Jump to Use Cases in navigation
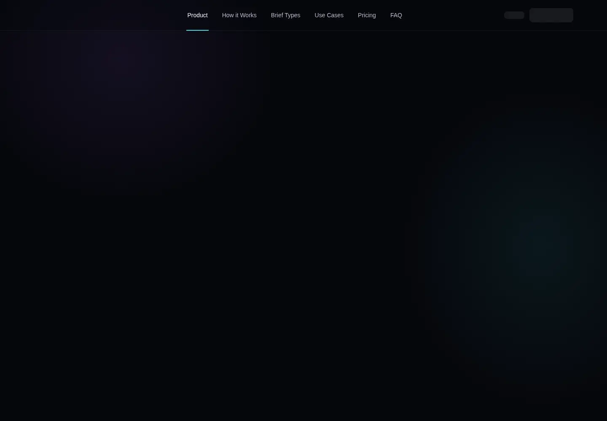 pos(329,15)
